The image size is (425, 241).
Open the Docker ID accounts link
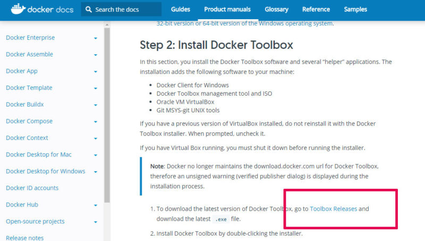(32, 188)
